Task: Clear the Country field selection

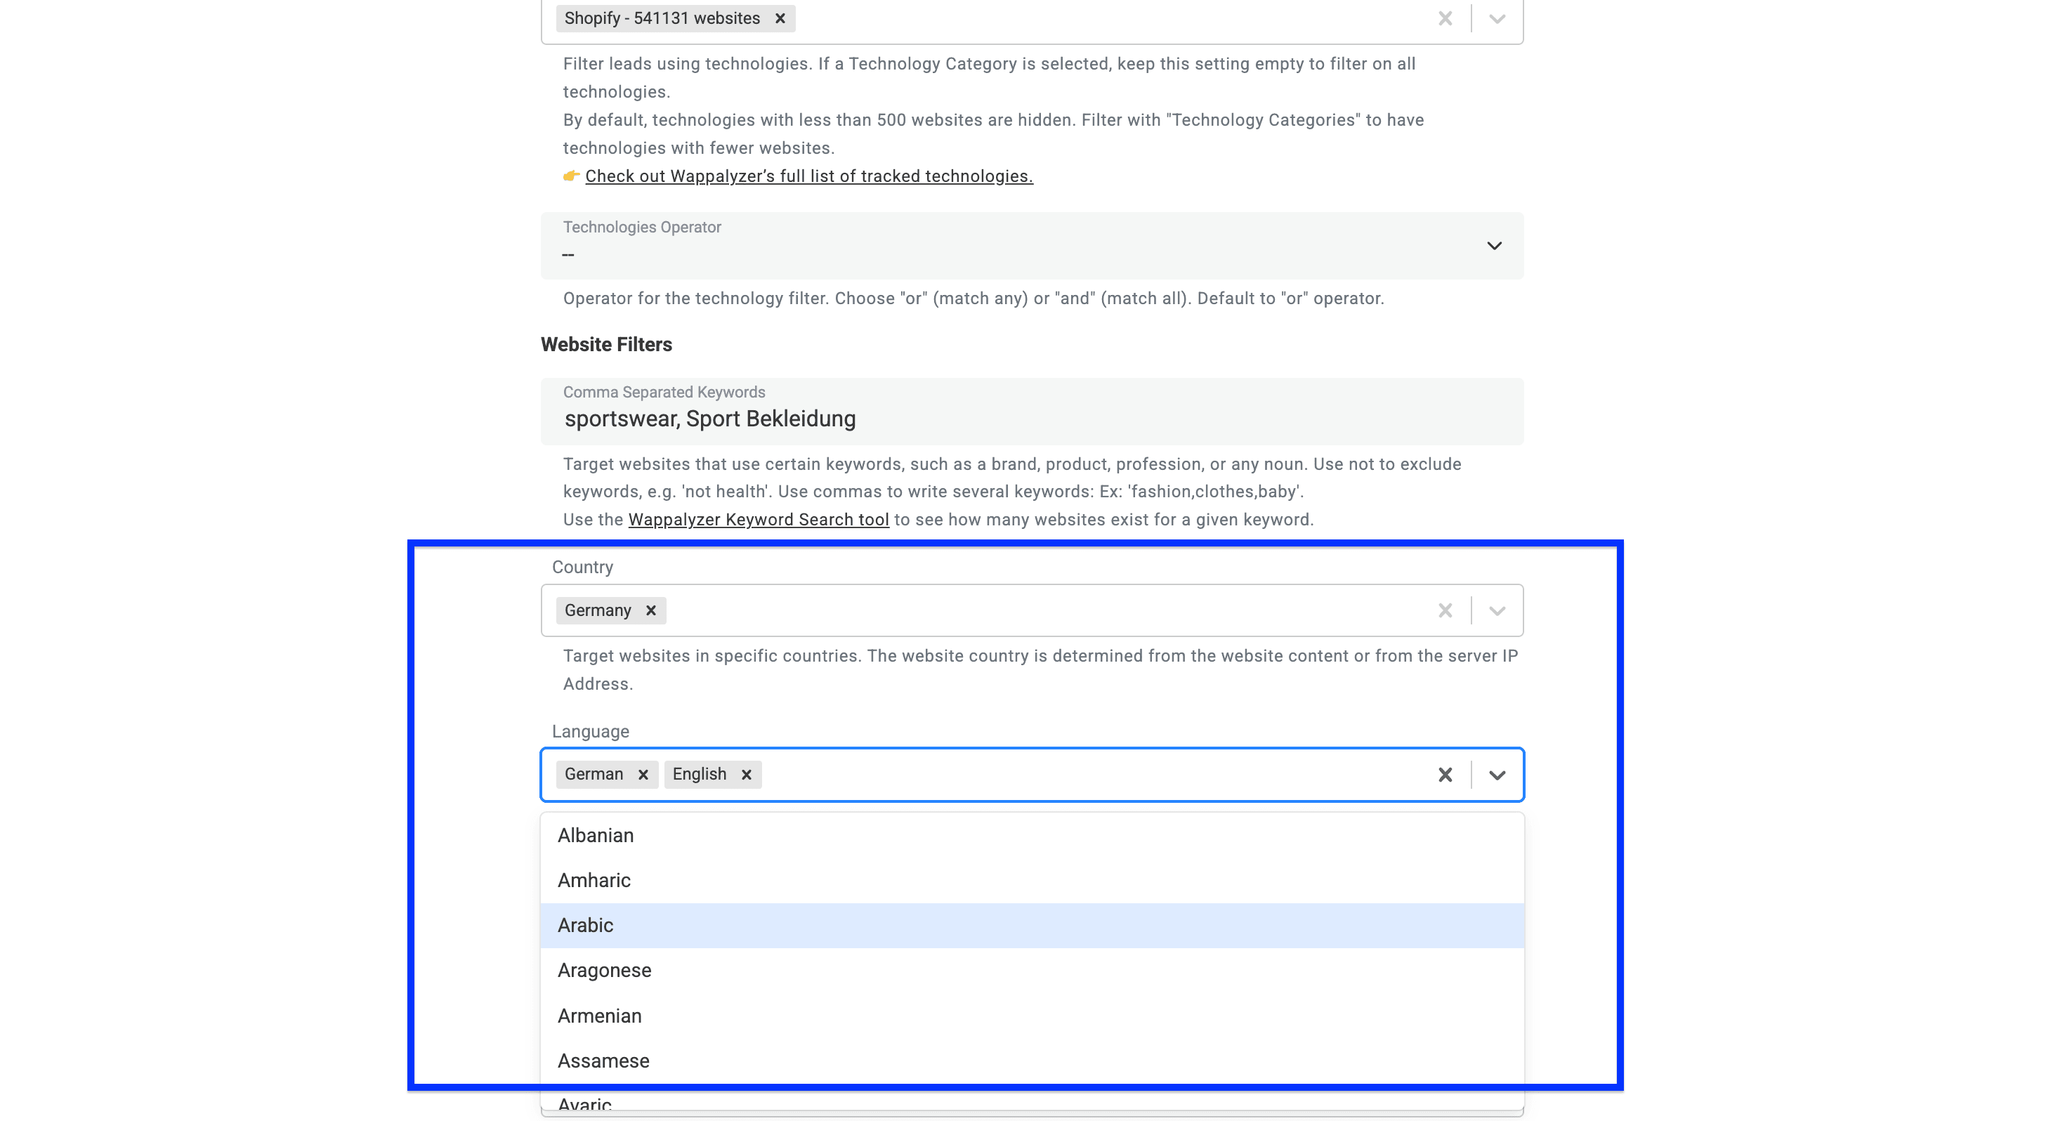Action: 1445,610
